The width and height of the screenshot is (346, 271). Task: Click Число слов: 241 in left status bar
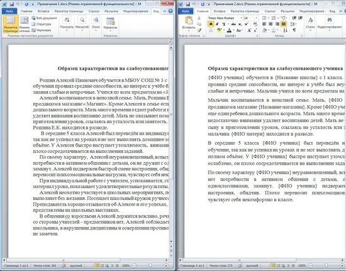click(x=45, y=266)
